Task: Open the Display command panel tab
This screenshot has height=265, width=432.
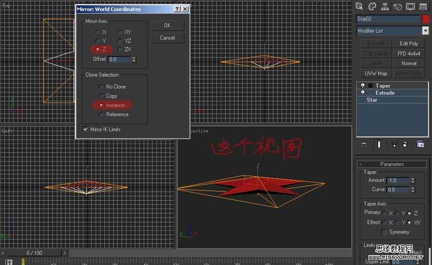Action: 410,6
